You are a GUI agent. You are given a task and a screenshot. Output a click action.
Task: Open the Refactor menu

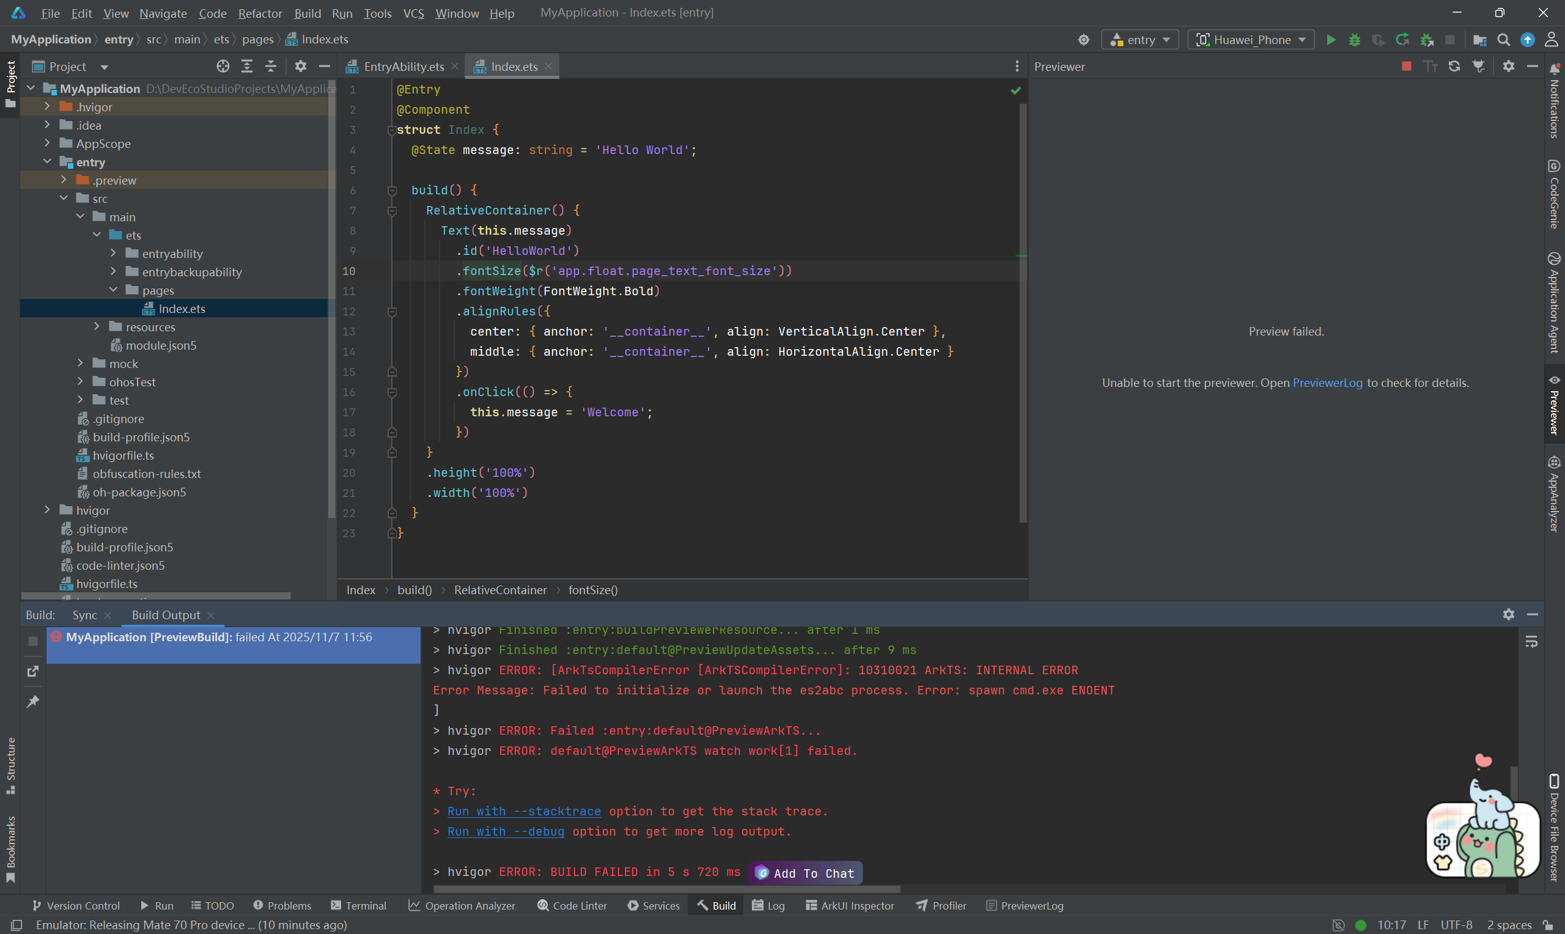[x=259, y=13]
